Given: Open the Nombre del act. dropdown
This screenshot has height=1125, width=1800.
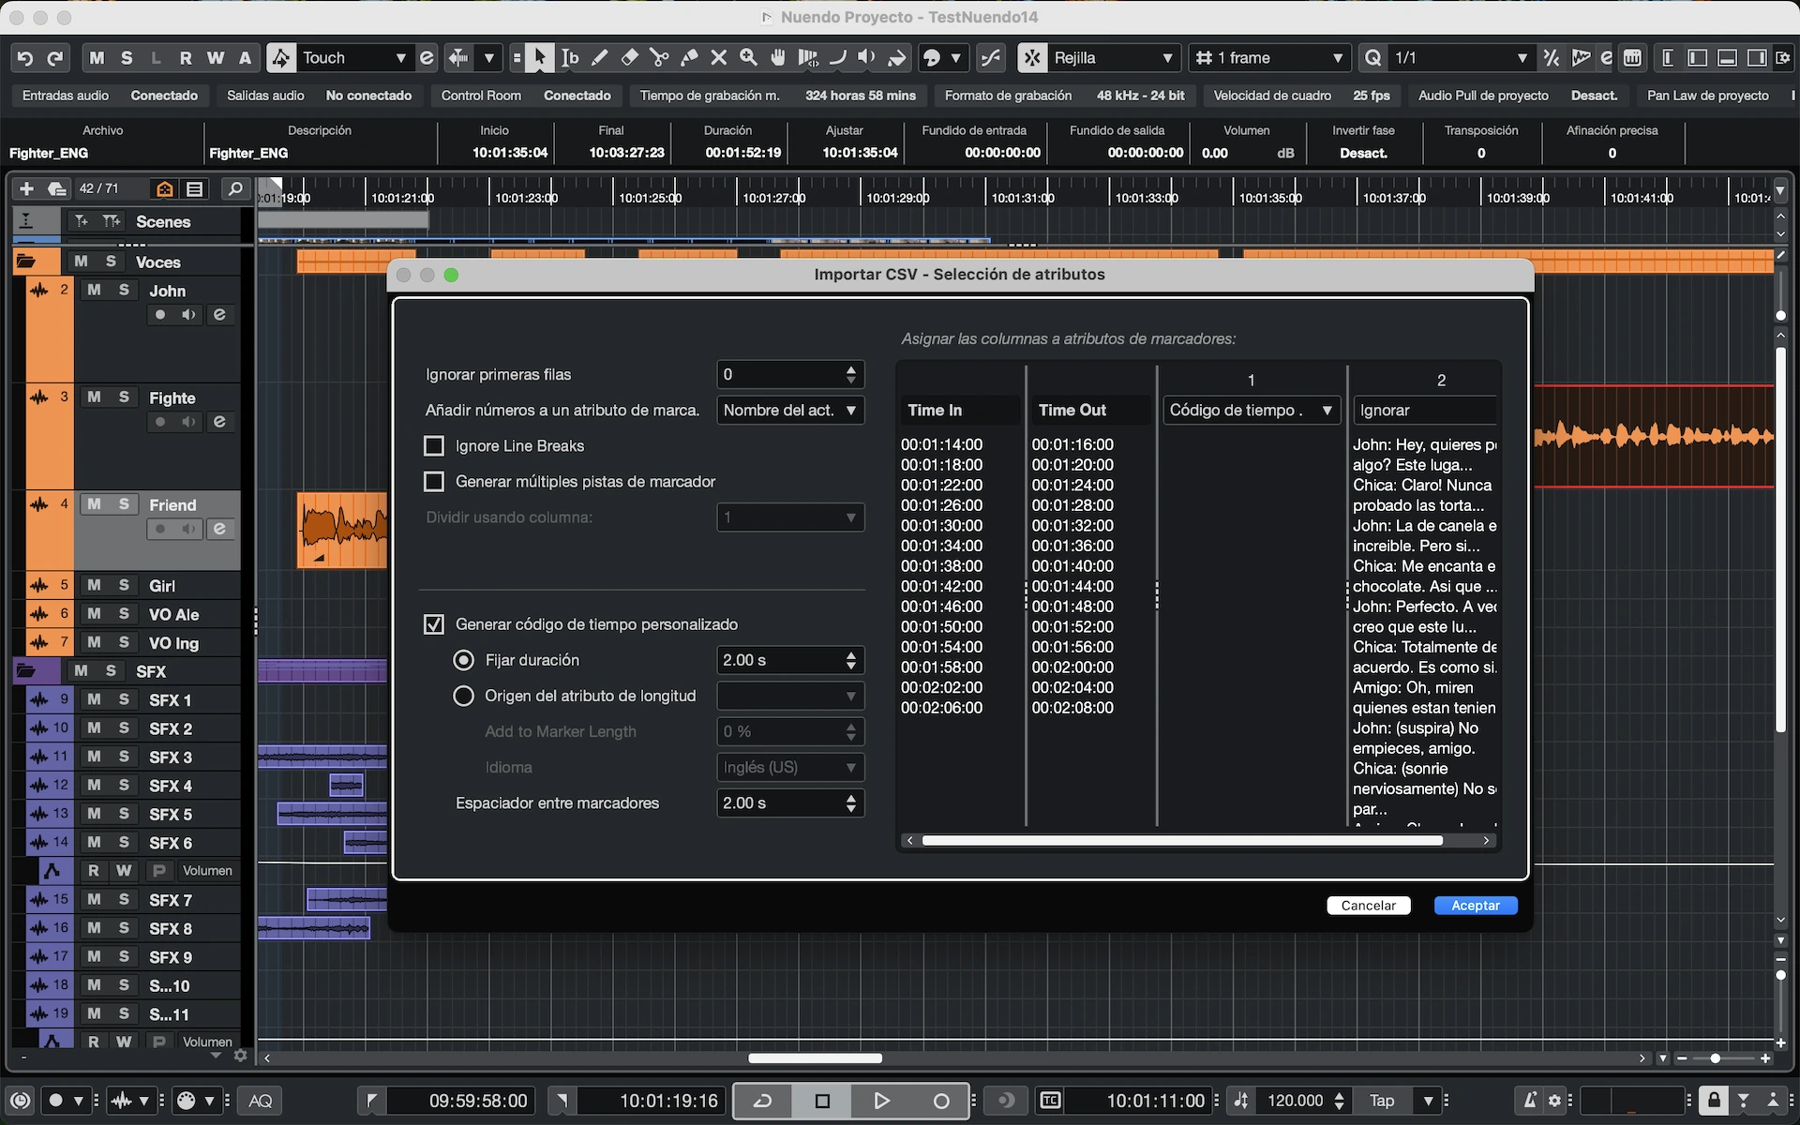Looking at the screenshot, I should click(789, 411).
